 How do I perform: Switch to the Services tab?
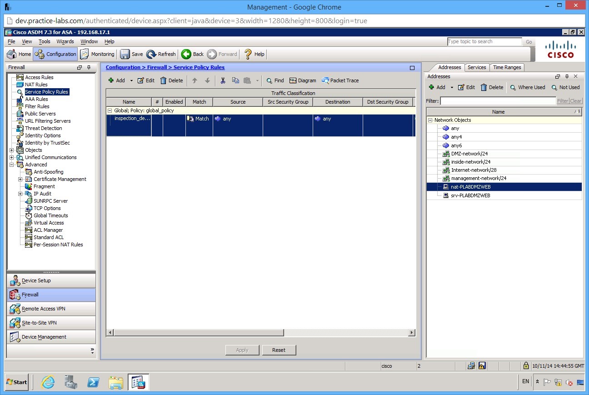pyautogui.click(x=477, y=67)
